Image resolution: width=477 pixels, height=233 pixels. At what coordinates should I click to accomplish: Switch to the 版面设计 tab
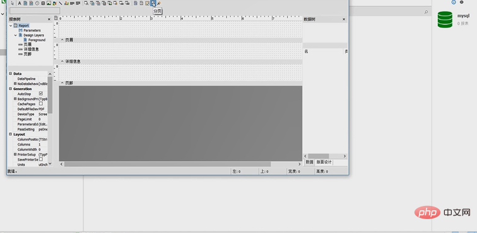tap(324, 162)
